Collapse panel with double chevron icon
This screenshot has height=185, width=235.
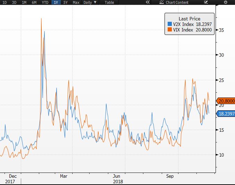pos(148,2)
